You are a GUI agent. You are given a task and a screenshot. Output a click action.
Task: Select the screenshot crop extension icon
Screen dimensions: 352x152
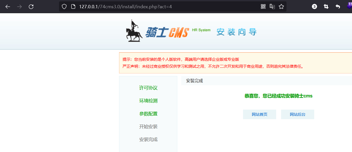coord(326,6)
